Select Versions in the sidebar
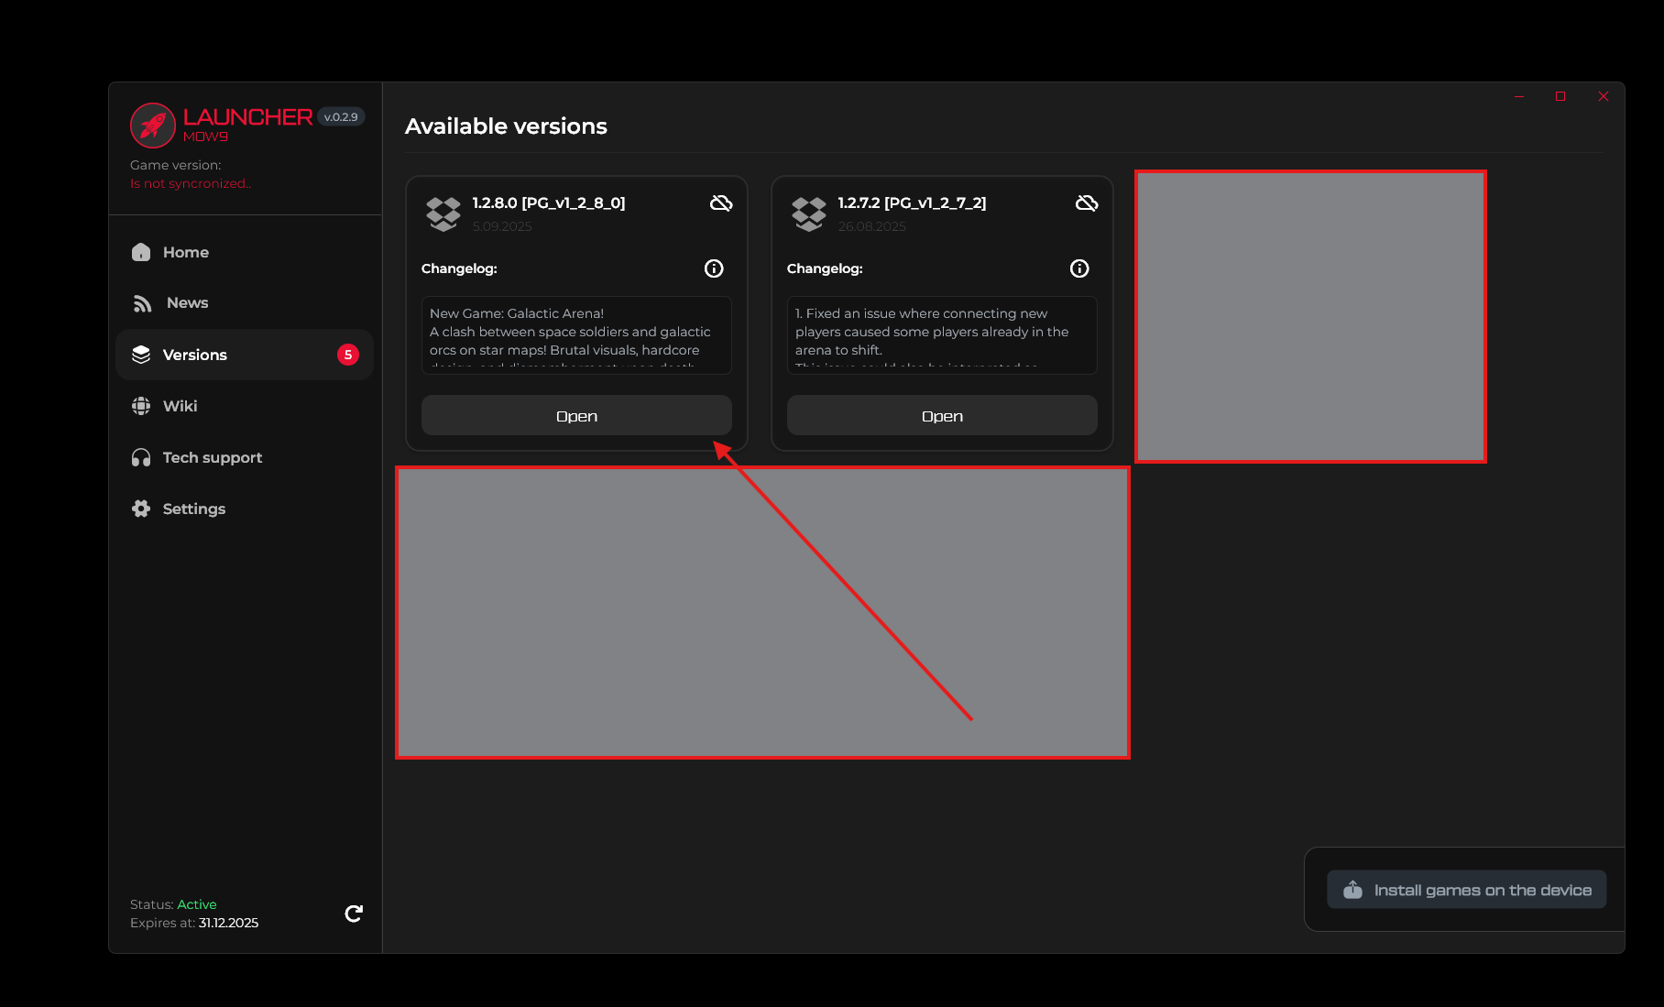This screenshot has height=1007, width=1664. point(194,355)
